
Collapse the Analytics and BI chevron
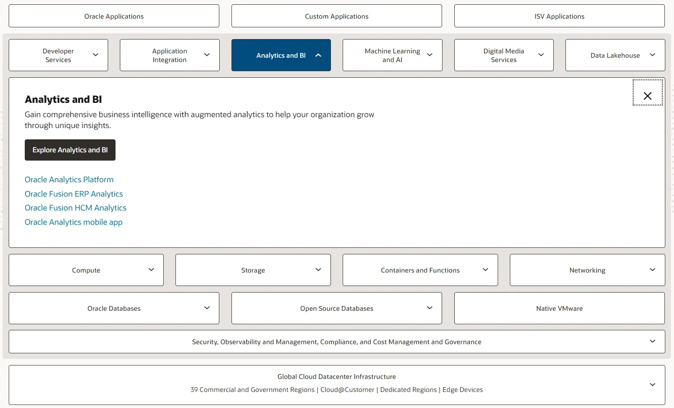(318, 56)
